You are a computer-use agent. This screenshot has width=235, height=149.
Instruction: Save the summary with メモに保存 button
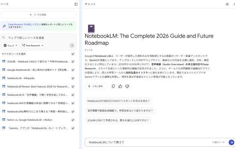tap(95, 86)
